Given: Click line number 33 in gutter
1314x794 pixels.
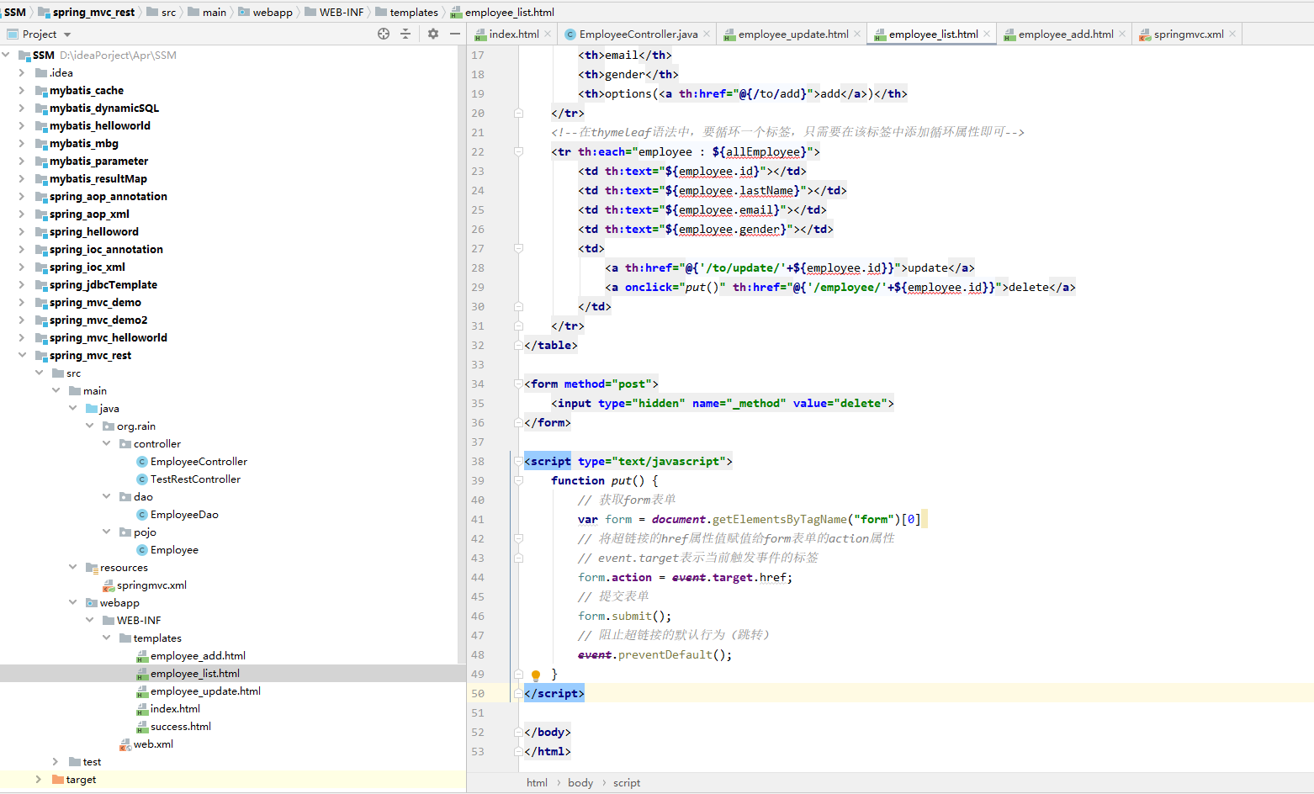Looking at the screenshot, I should pos(478,364).
